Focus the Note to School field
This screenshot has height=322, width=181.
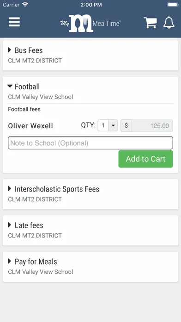[90, 143]
